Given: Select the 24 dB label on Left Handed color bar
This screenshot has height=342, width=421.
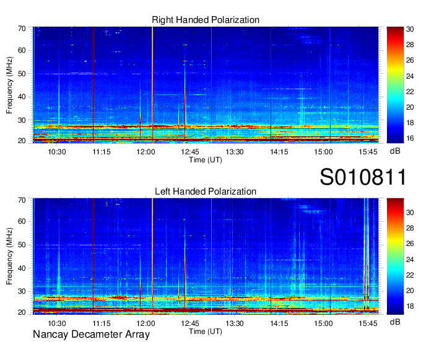Looking at the screenshot, I should [x=410, y=260].
